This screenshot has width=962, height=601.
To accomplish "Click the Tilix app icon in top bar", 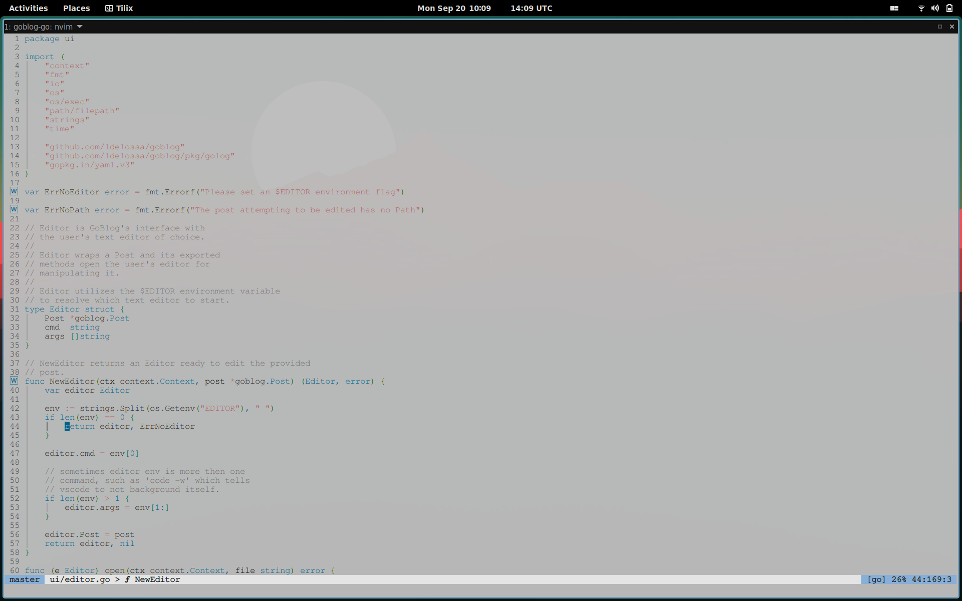I will [x=109, y=8].
